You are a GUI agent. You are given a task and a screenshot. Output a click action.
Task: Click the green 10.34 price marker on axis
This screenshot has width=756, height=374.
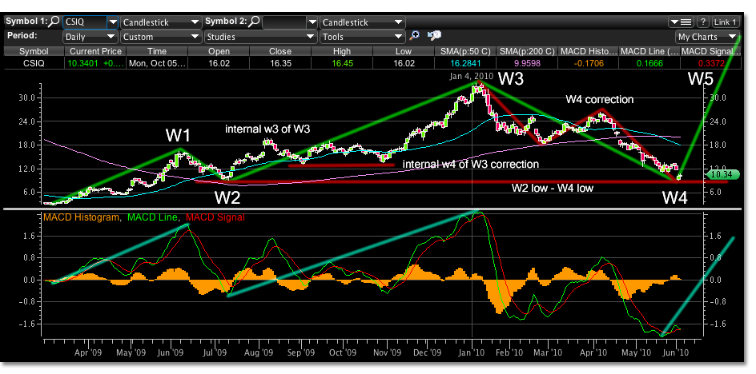tap(717, 173)
